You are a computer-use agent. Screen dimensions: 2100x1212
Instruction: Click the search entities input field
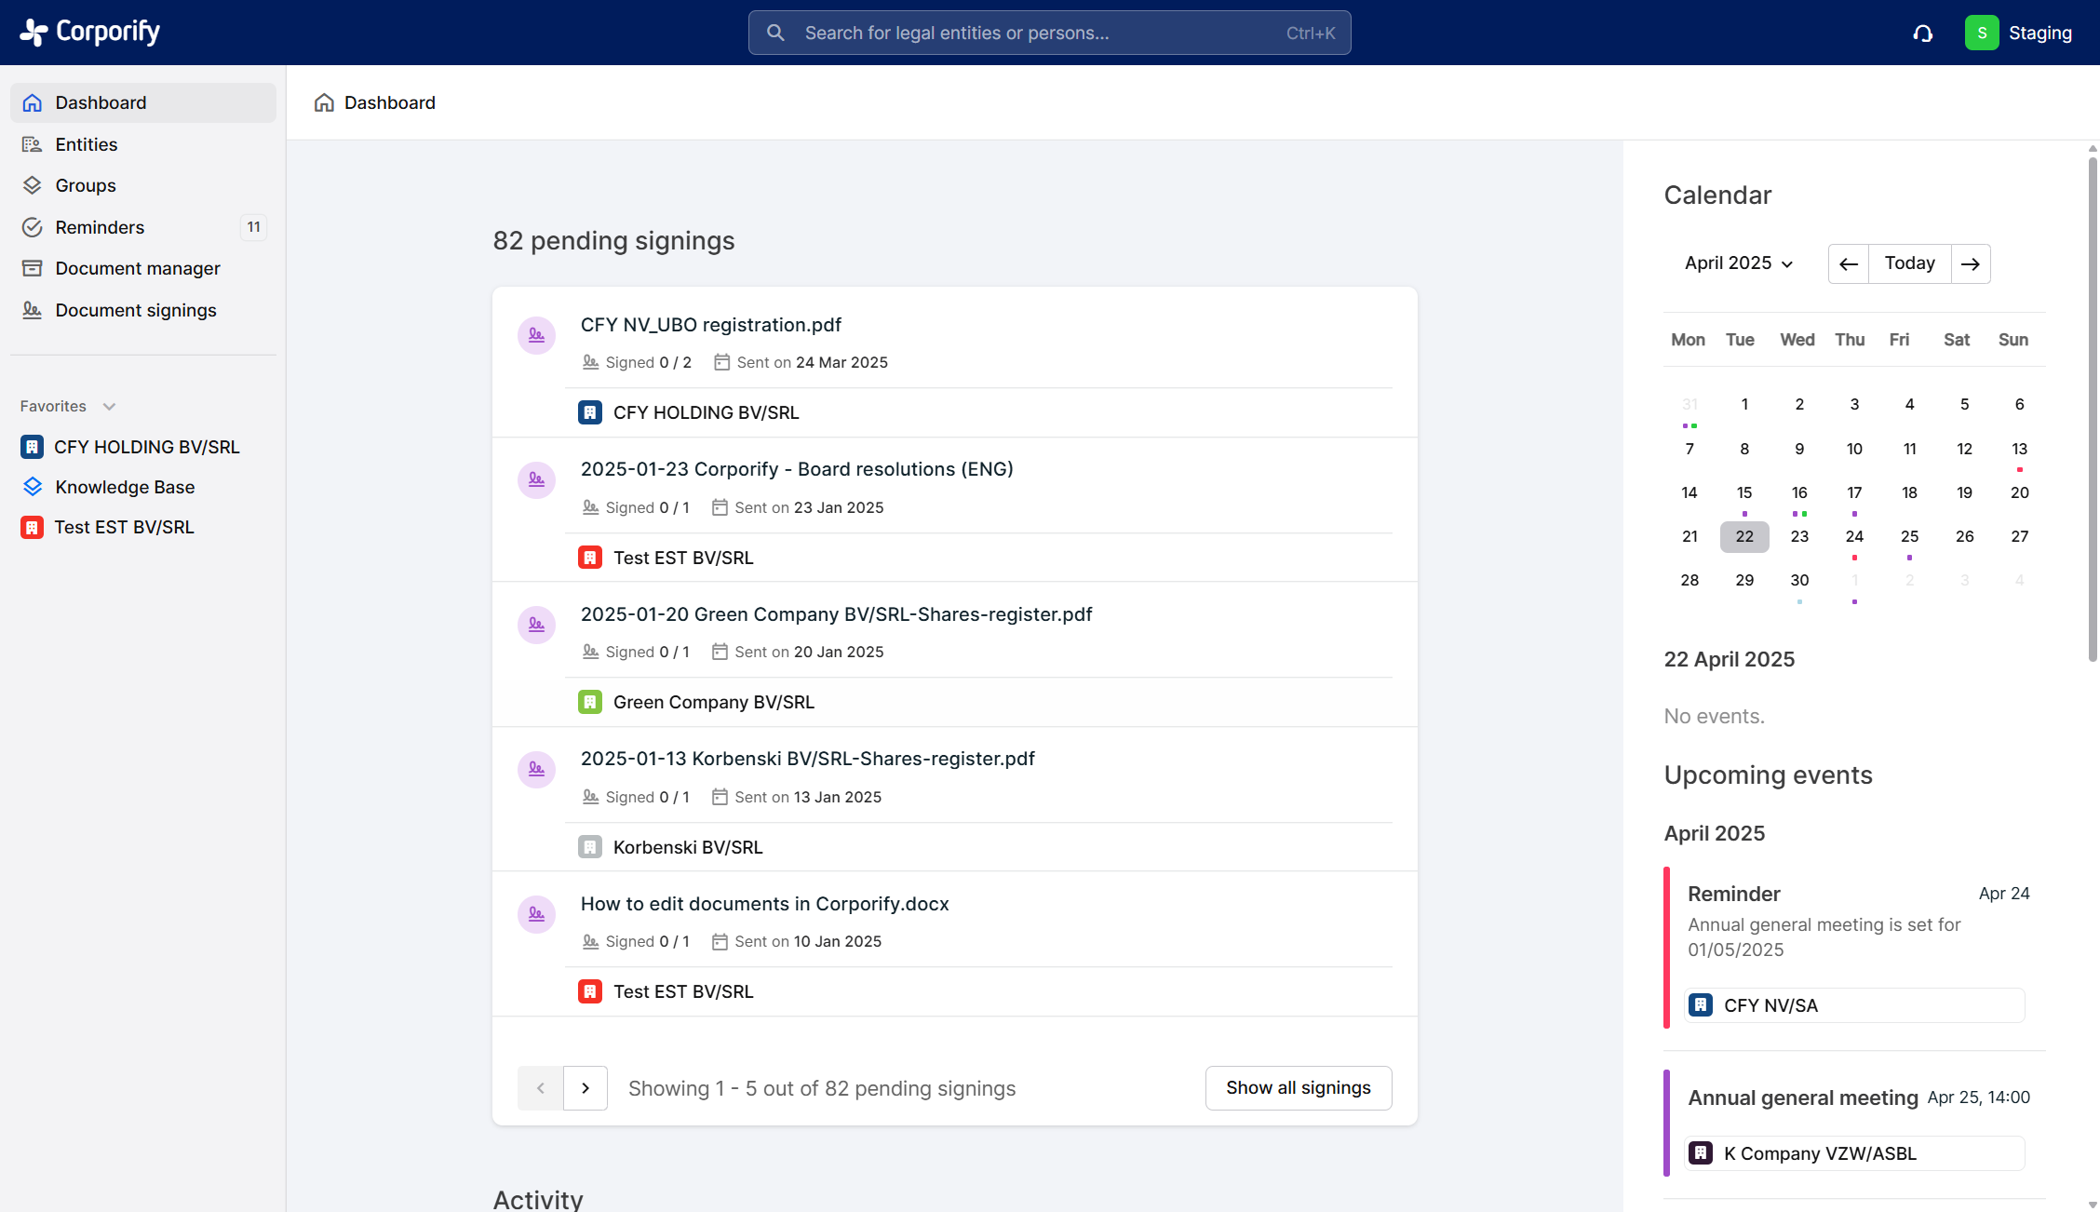pos(1049,34)
